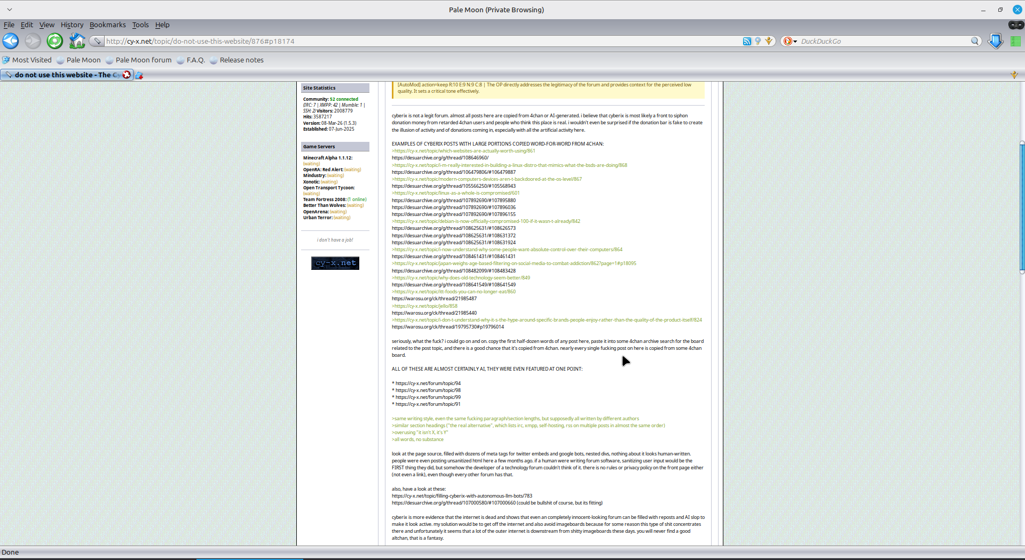Click the 'i don't have a job!' sidebar text
Screen dimensions: 1025x560
[x=335, y=240]
